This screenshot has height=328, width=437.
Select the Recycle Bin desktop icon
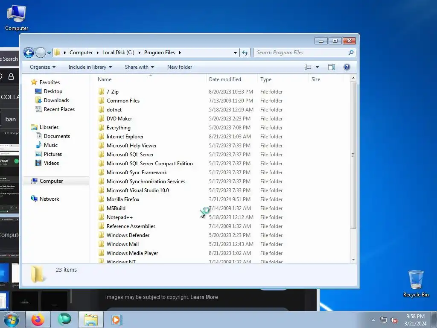click(416, 284)
